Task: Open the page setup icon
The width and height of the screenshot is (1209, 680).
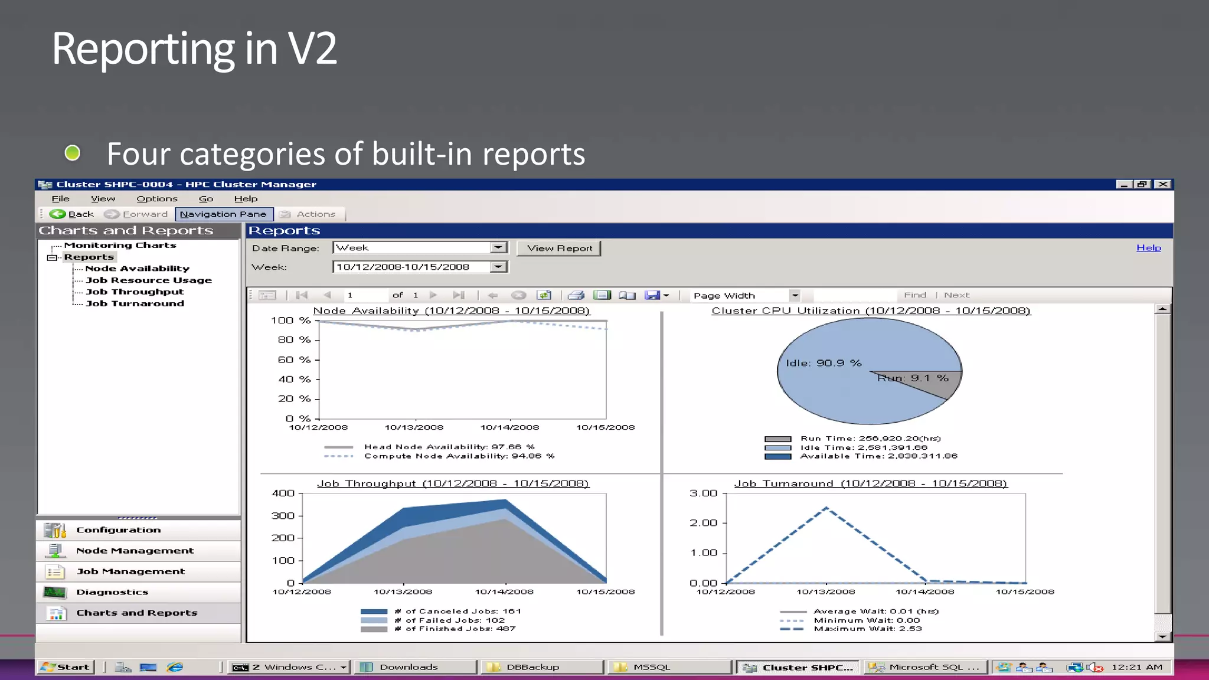Action: click(x=627, y=295)
